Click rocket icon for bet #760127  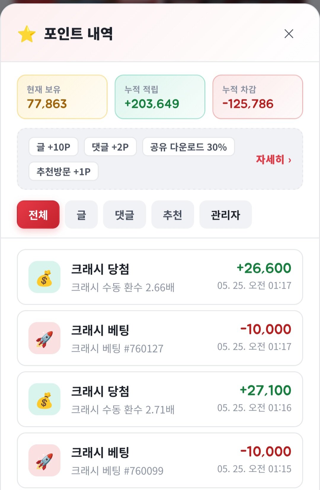click(x=44, y=338)
